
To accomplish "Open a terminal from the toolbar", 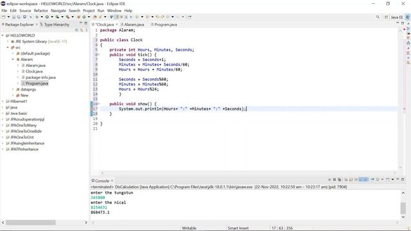I will (24, 17).
